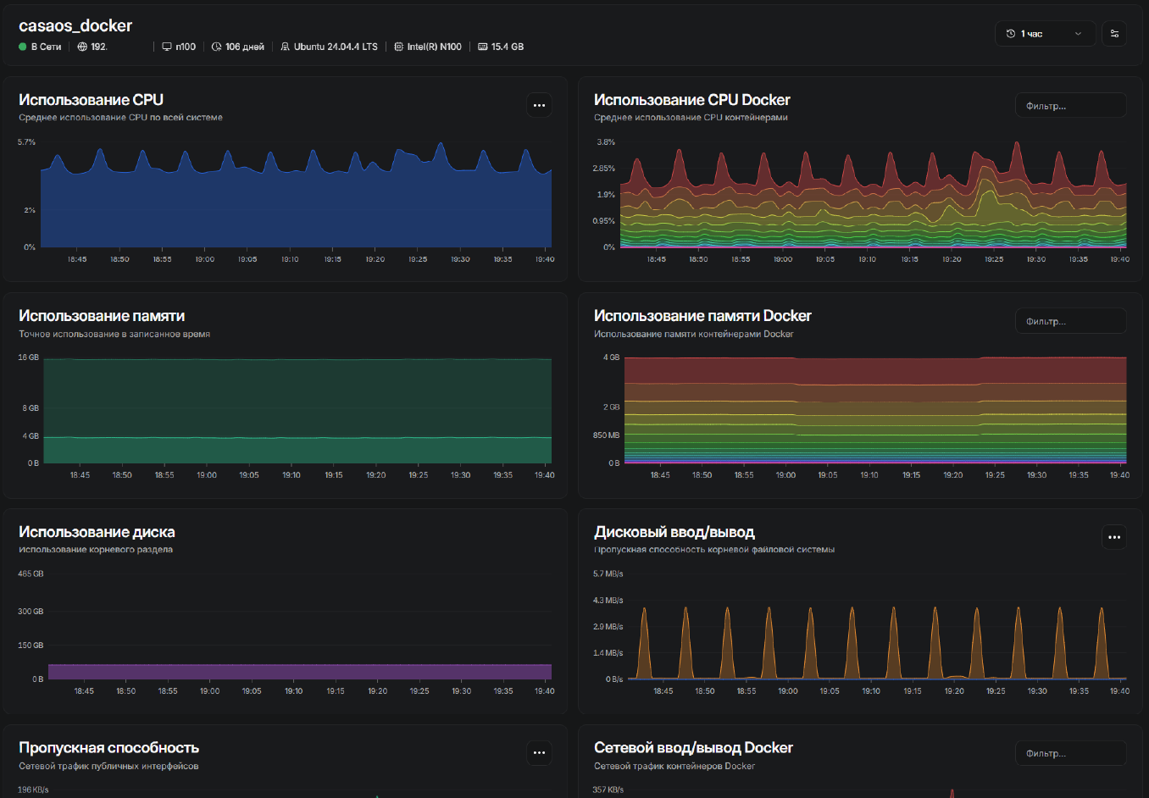Click the green memory usage chart area
Viewport: 1149px width, 798px height.
tap(297, 398)
